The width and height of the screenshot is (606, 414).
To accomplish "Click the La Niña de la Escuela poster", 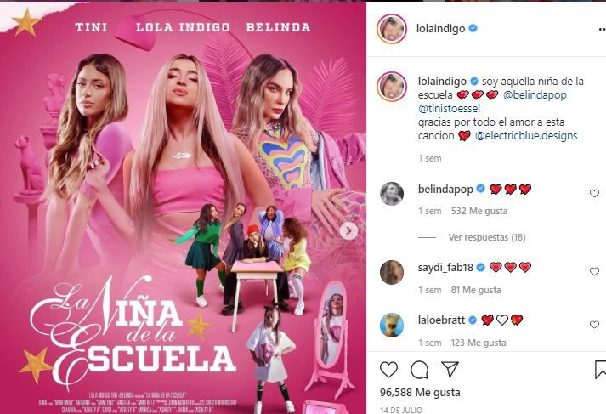I will click(183, 207).
